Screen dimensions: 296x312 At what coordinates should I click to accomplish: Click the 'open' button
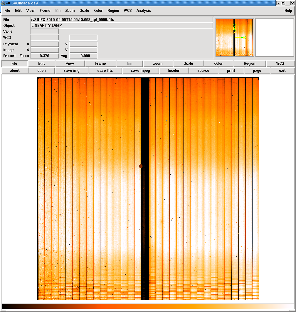point(41,71)
